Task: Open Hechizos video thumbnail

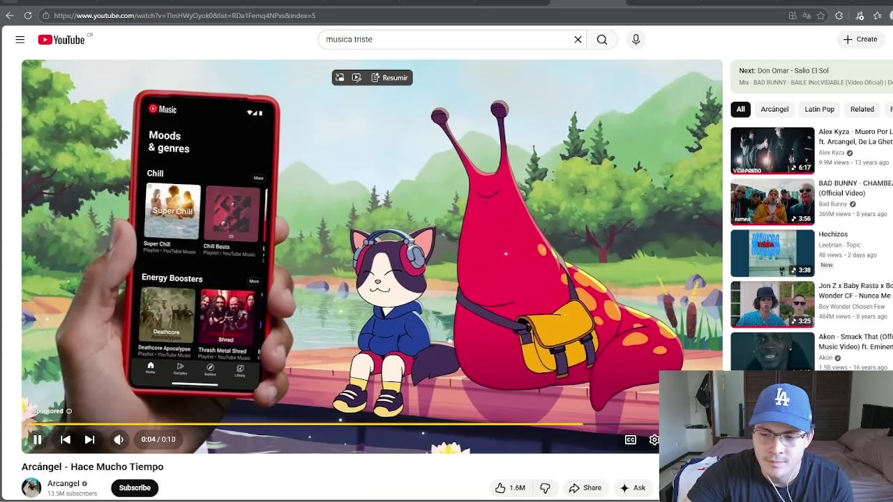Action: pos(772,253)
